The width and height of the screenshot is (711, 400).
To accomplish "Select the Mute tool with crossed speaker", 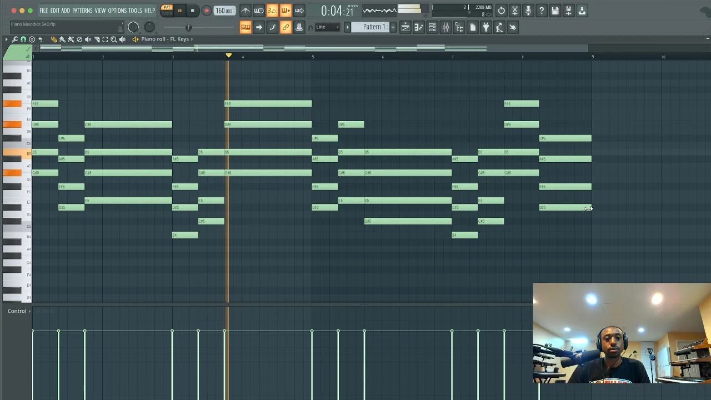I will click(88, 39).
